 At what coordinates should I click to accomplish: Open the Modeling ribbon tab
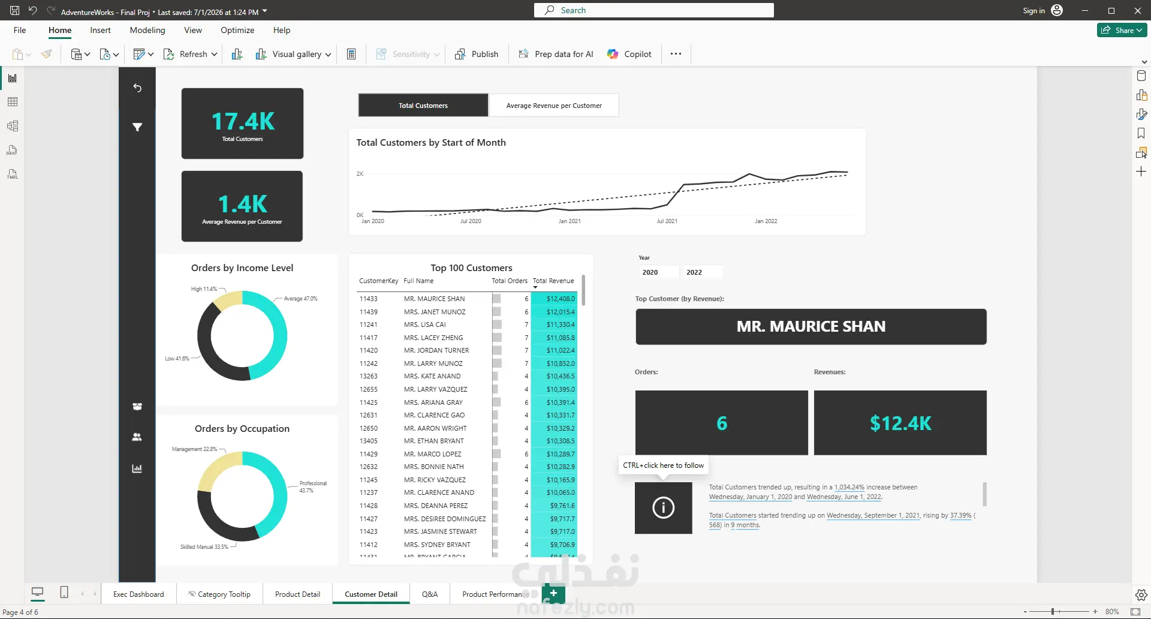(x=147, y=30)
